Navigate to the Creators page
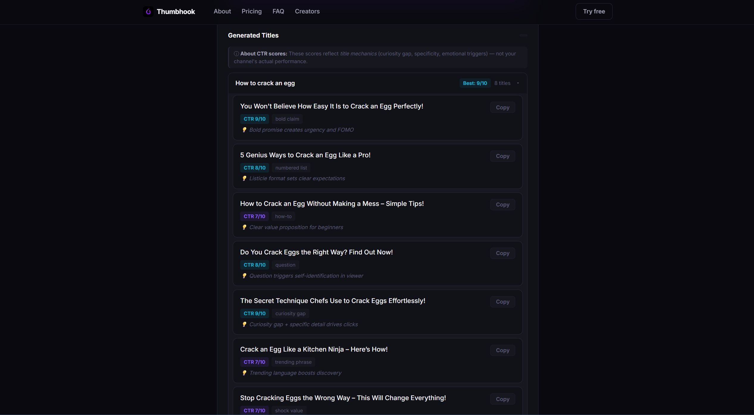 307,11
